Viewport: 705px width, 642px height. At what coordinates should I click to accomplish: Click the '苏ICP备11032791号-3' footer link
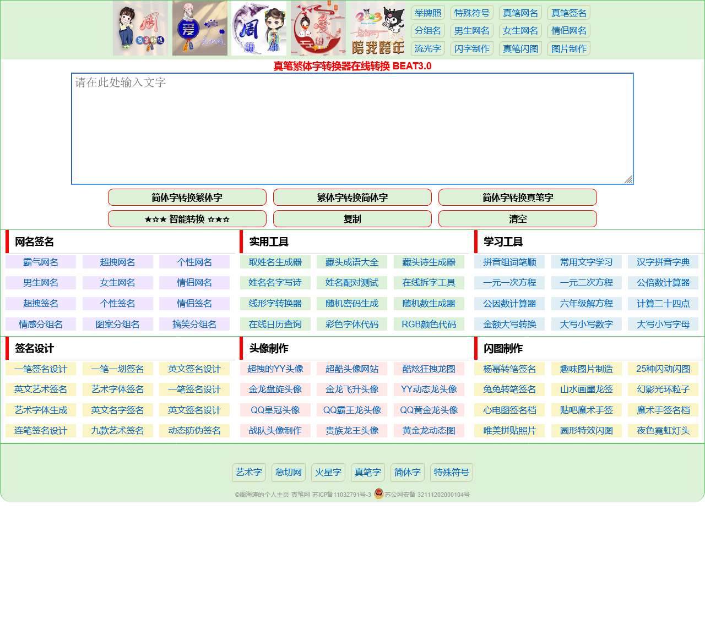341,495
